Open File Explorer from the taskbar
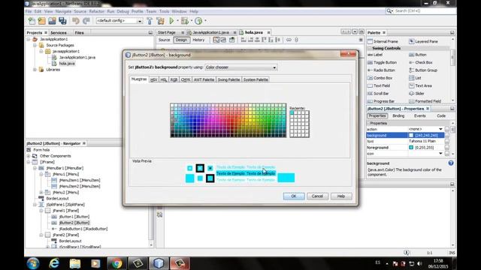The height and width of the screenshot is (270, 481). pyautogui.click(x=74, y=263)
